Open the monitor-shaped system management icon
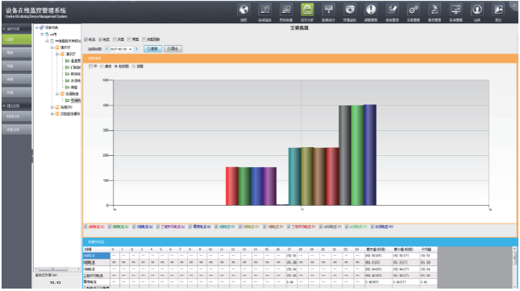 (456, 10)
